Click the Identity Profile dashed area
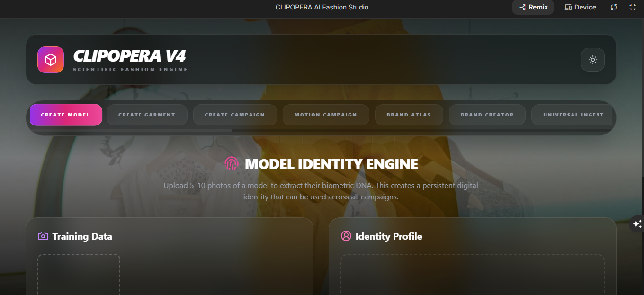This screenshot has height=295, width=644. [473, 275]
